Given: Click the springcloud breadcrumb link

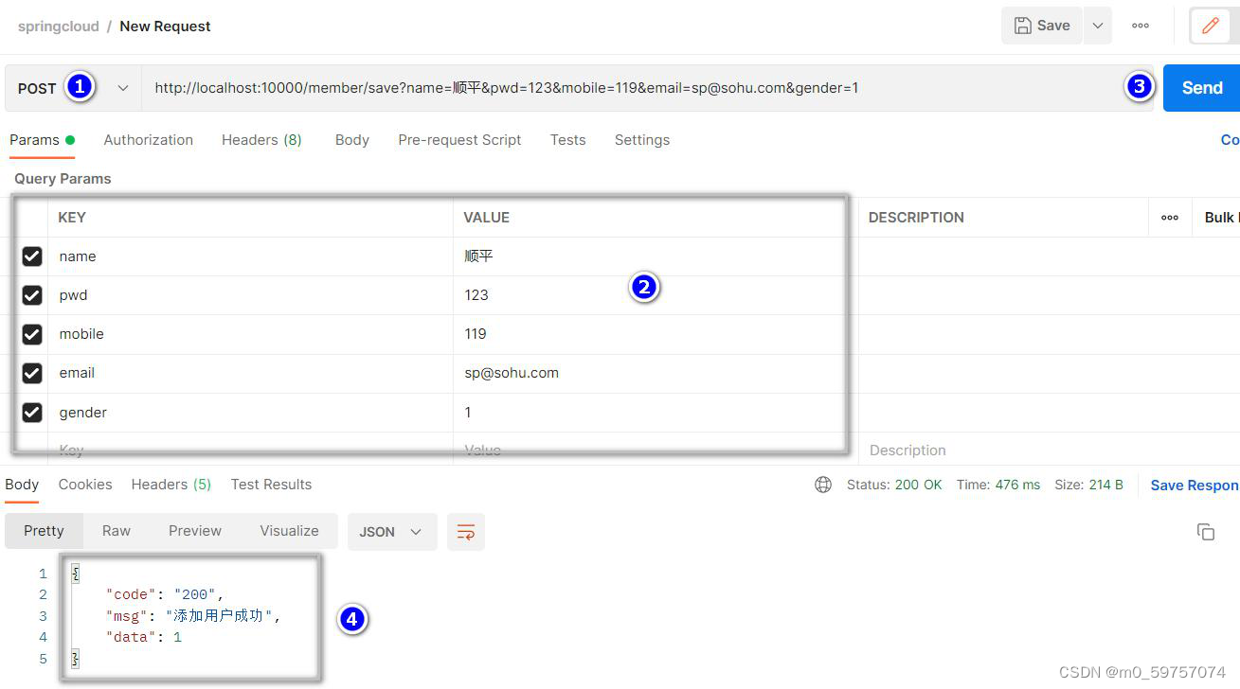Looking at the screenshot, I should coord(58,26).
